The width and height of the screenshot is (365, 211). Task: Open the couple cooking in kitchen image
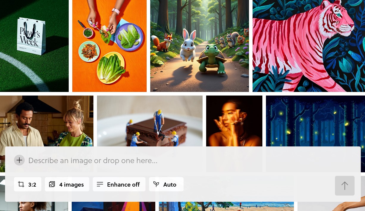(47, 121)
